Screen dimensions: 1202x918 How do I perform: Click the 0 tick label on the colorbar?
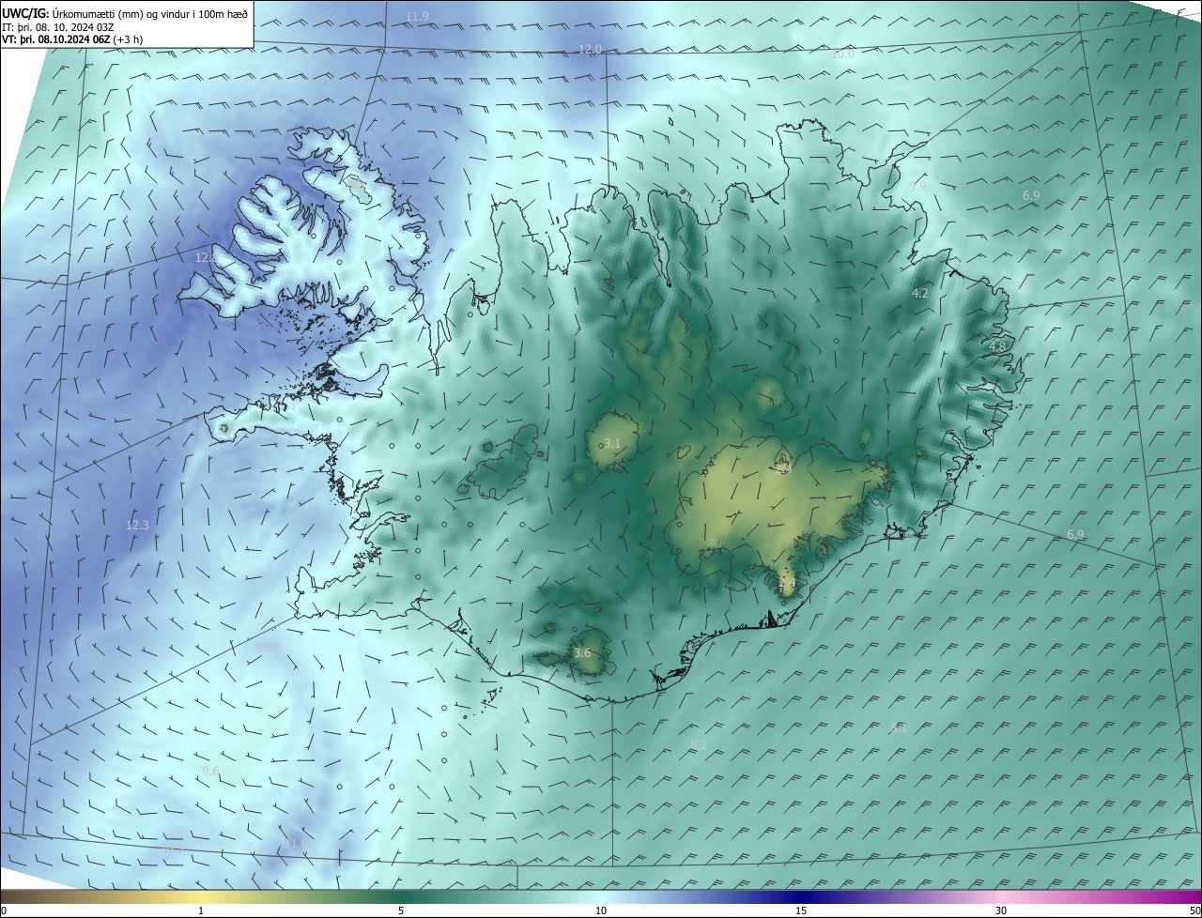[x=4, y=910]
